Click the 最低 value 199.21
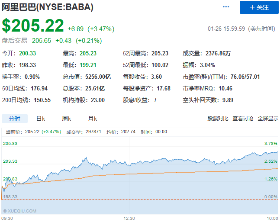Image resolution: width=280 pixels, height=222 pixels. (88, 65)
